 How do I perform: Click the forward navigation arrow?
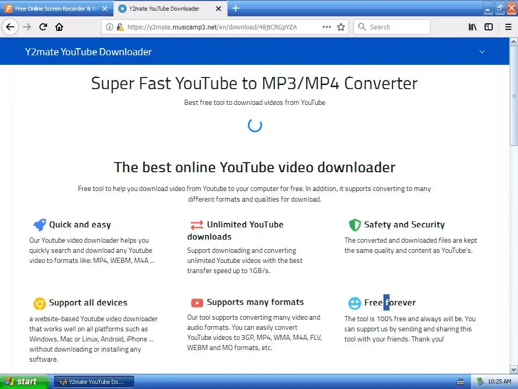coord(27,27)
